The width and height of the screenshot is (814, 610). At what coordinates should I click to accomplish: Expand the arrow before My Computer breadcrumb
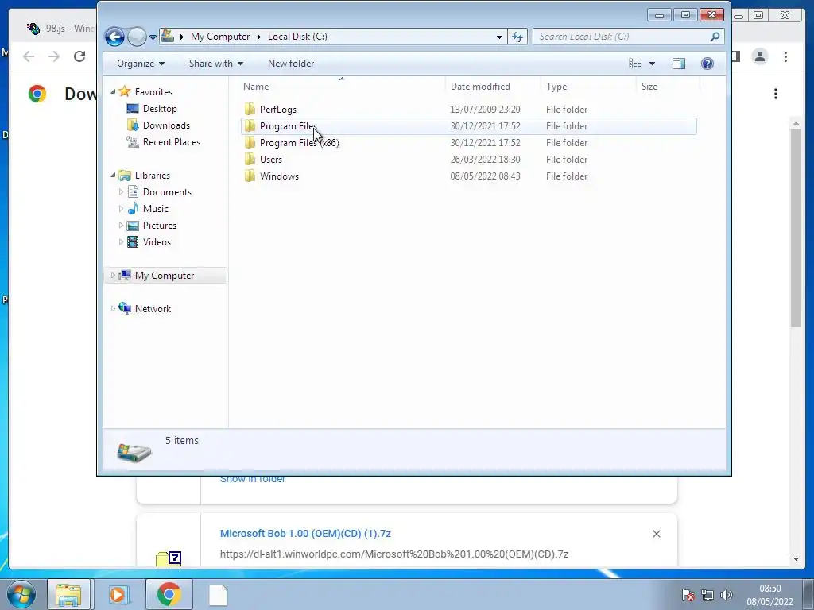[182, 37]
